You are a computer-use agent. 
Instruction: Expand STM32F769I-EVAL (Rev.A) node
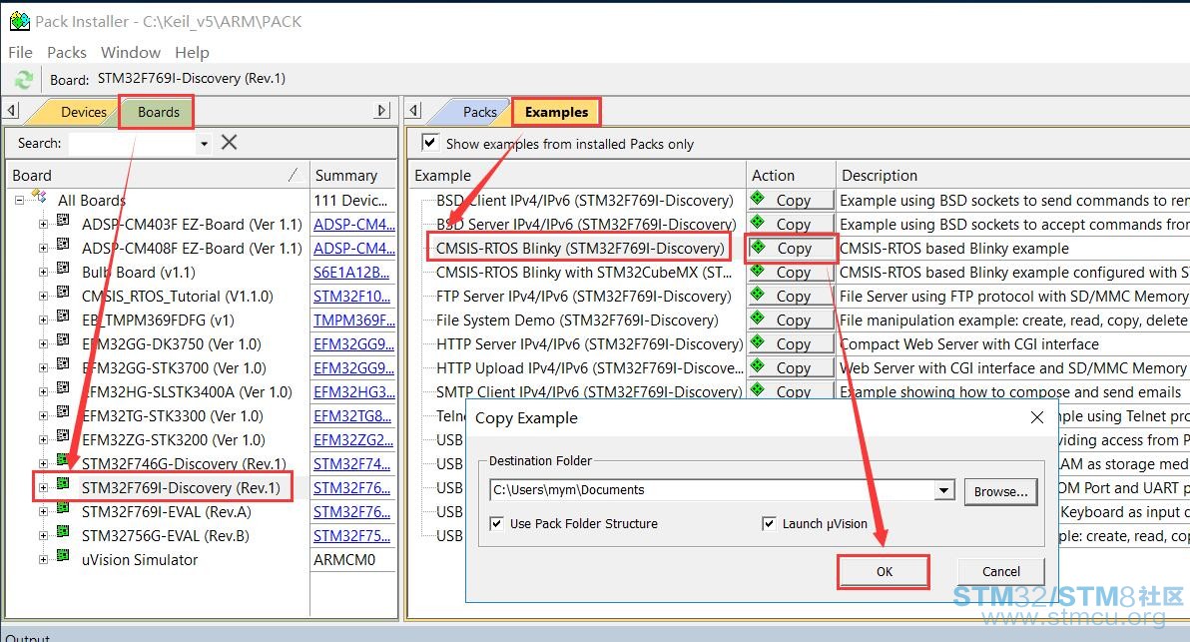tap(43, 511)
